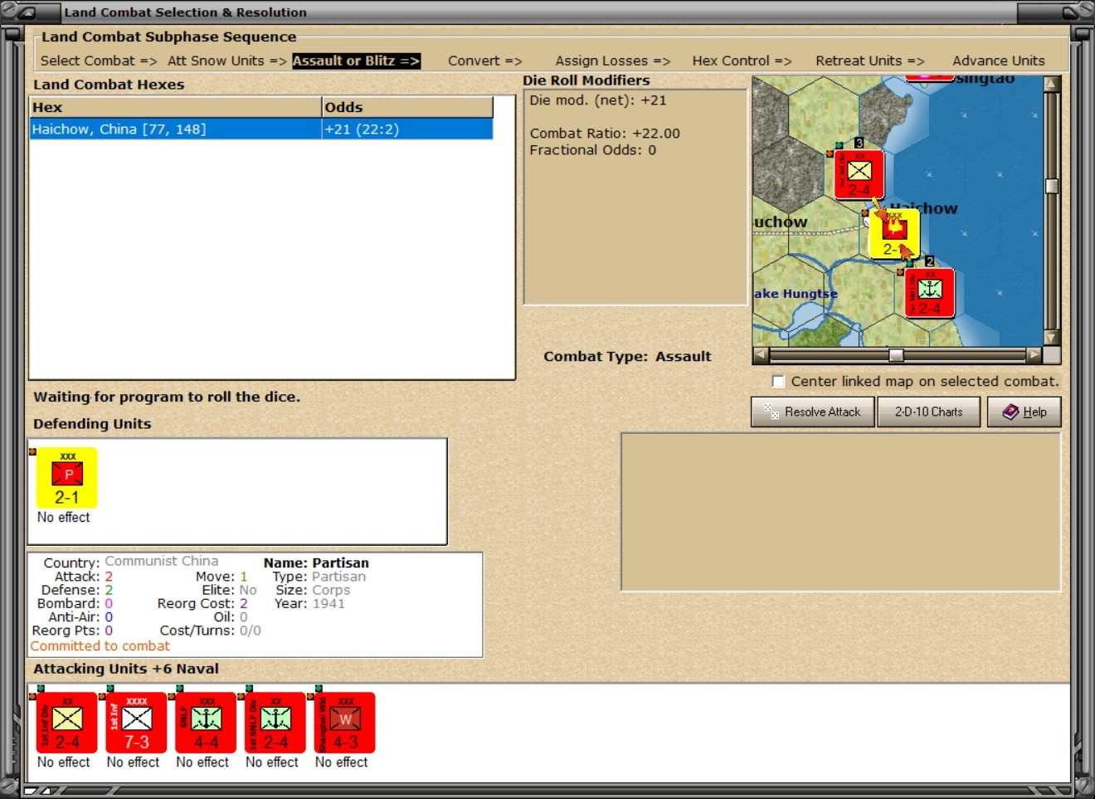Viewport: 1095px width, 799px height.
Task: Click the Select Combat subphase label
Action: point(99,61)
